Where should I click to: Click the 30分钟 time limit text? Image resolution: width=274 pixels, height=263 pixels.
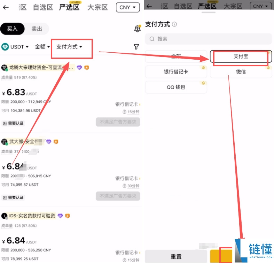pyautogui.click(x=133, y=186)
